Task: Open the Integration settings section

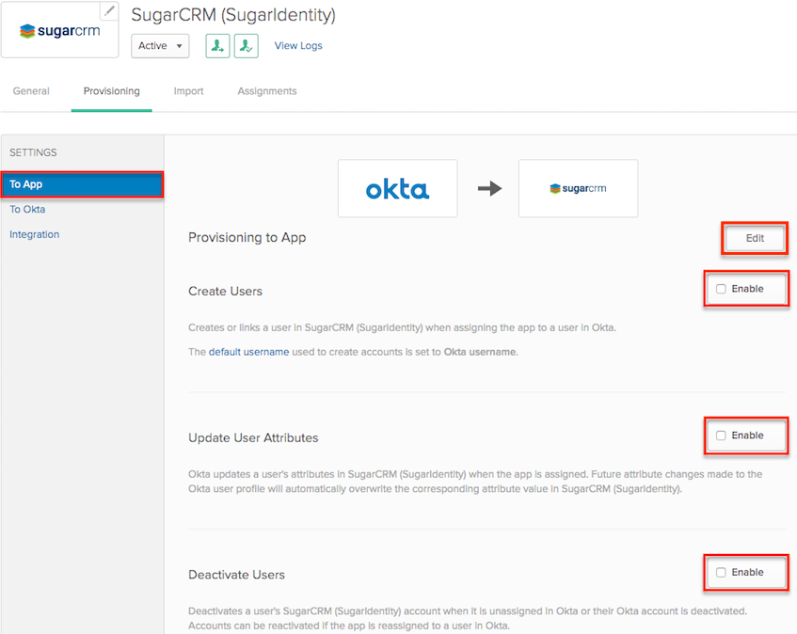Action: [x=34, y=234]
